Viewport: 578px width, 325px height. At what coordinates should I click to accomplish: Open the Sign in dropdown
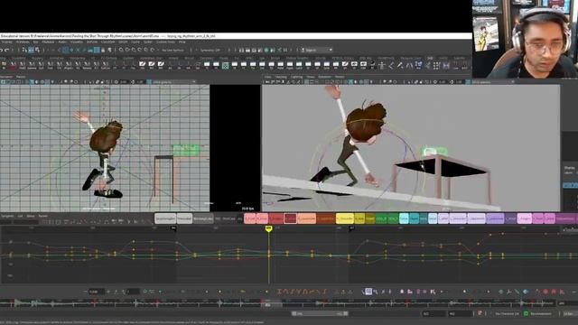pos(317,50)
